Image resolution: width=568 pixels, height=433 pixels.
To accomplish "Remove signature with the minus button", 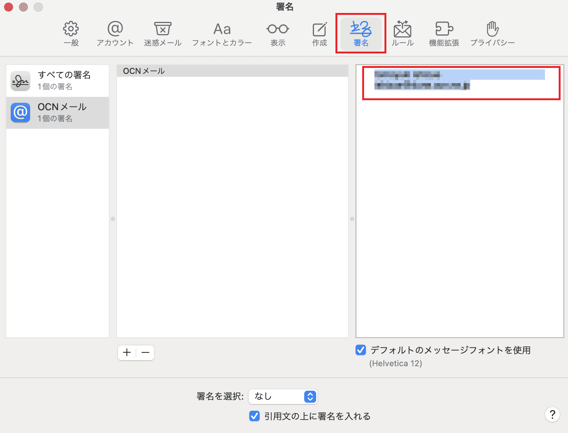I will pyautogui.click(x=145, y=352).
